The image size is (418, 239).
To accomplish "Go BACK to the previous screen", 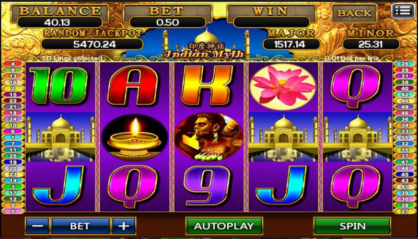I will point(354,13).
